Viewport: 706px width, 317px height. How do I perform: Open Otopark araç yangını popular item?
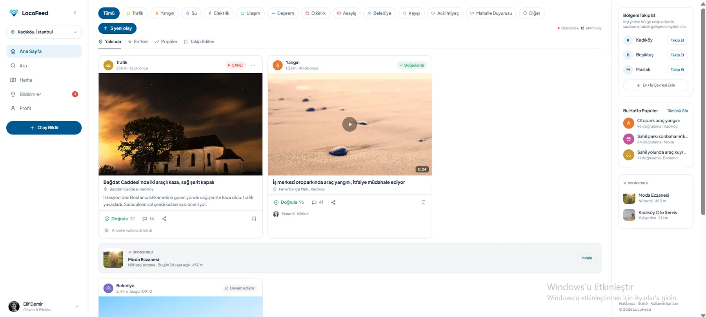tap(655, 123)
